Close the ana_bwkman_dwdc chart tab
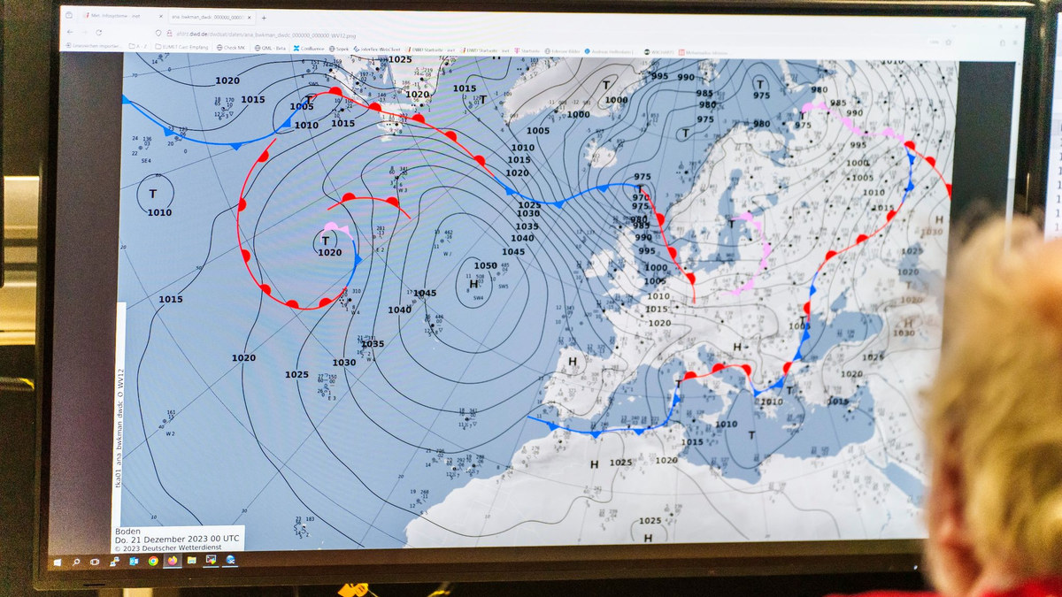The height and width of the screenshot is (597, 1062). pos(251,17)
